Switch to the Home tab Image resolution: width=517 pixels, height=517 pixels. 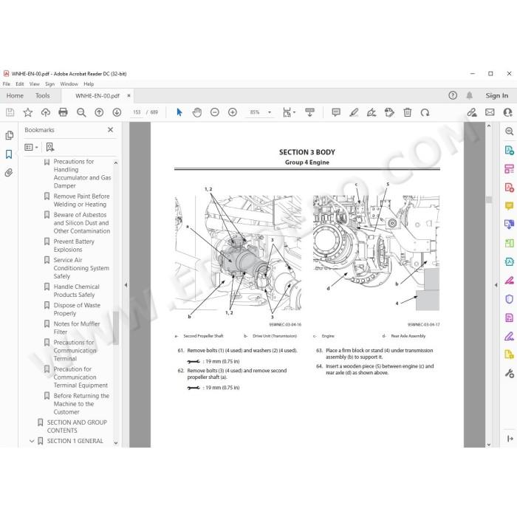tap(15, 95)
